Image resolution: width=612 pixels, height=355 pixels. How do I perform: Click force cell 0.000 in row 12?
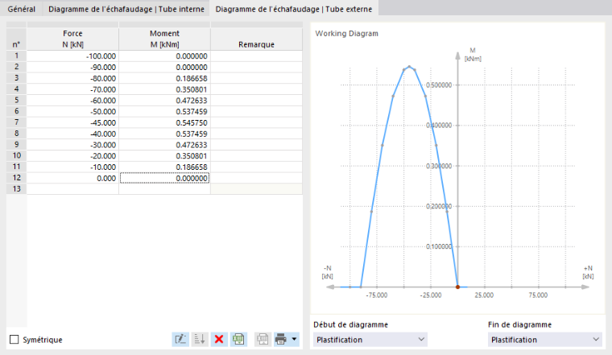pos(72,178)
